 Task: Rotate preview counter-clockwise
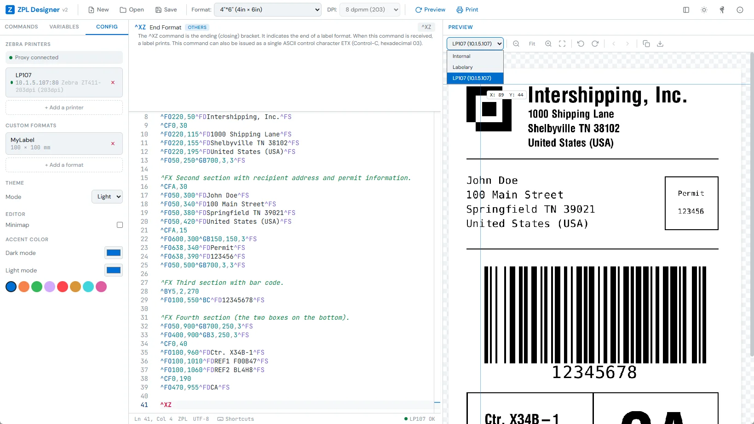click(x=581, y=44)
